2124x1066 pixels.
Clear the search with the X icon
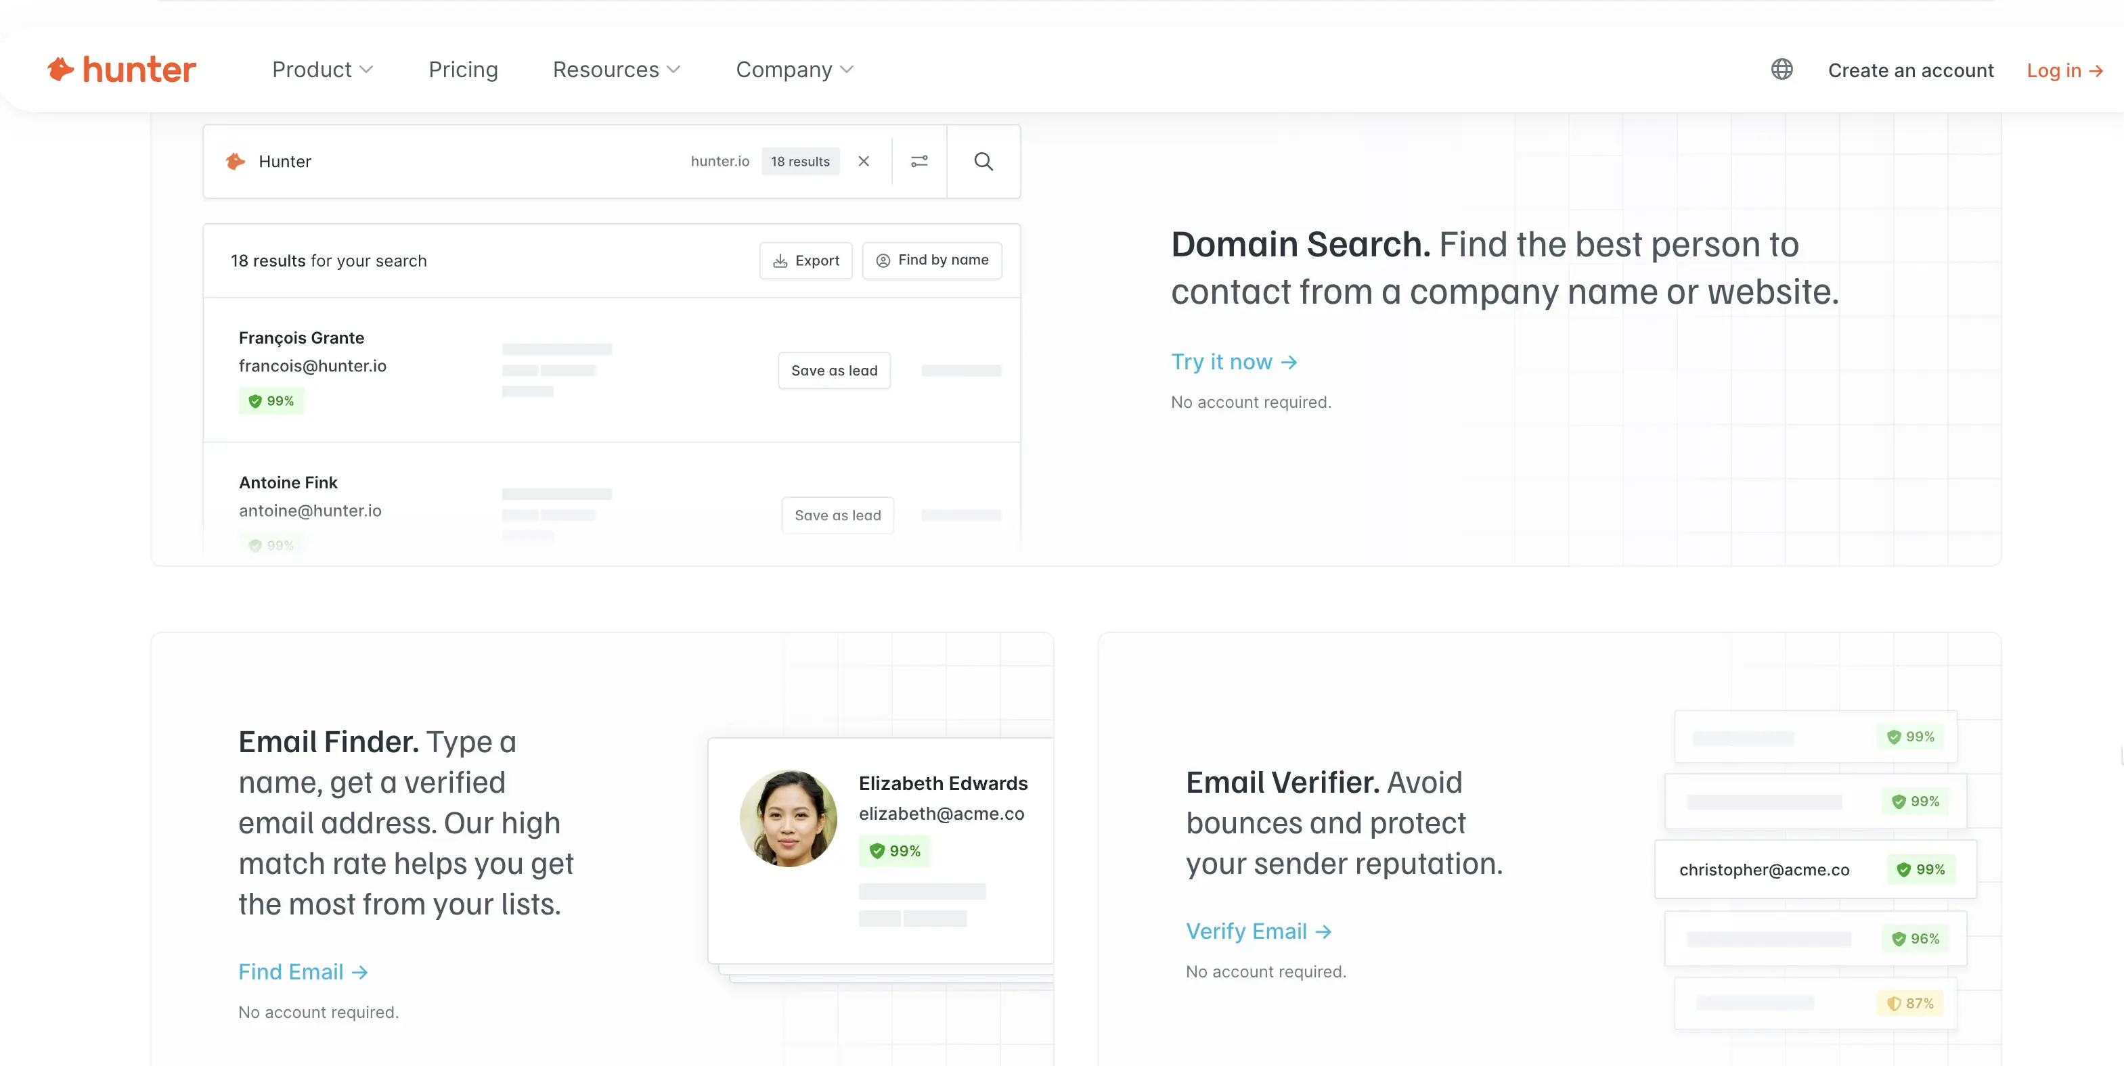[863, 162]
